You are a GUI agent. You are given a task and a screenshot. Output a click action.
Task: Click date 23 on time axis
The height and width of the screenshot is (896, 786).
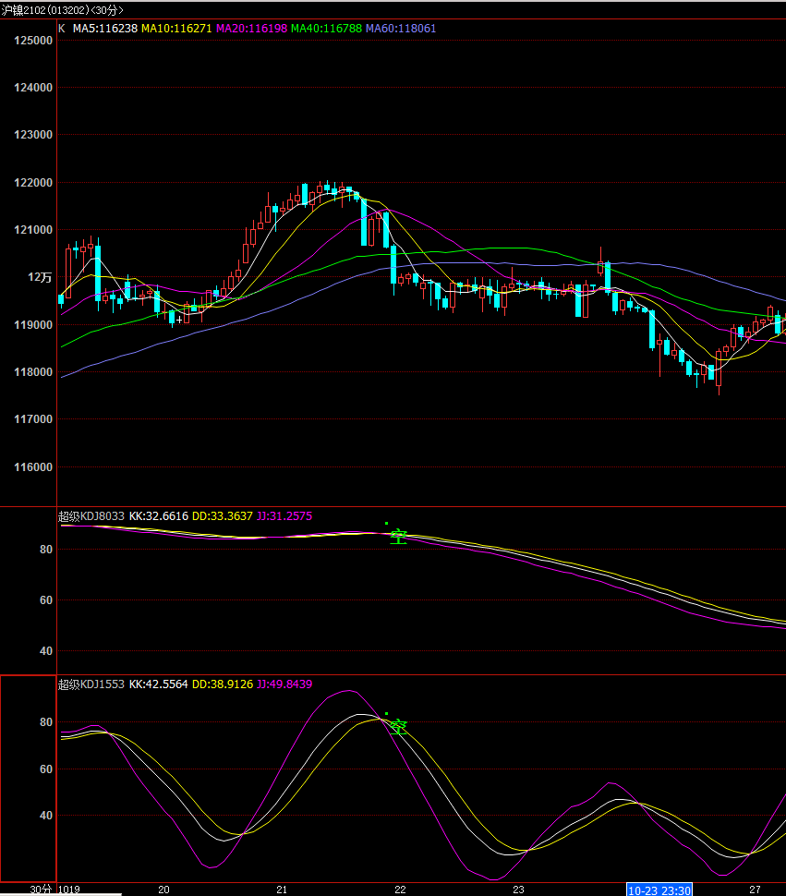pos(519,890)
